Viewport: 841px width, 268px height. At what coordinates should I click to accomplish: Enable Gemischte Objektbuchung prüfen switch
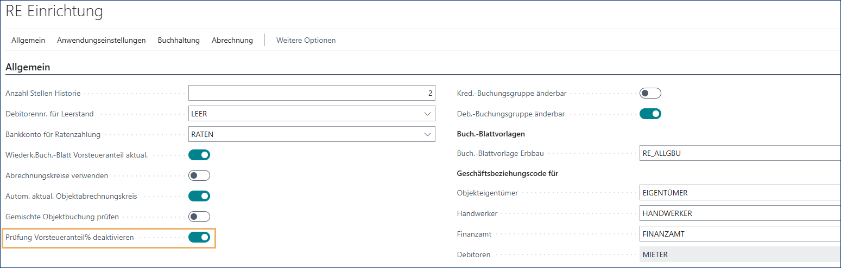(199, 217)
